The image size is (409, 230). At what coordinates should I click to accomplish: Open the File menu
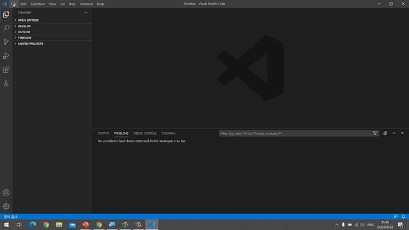point(13,4)
